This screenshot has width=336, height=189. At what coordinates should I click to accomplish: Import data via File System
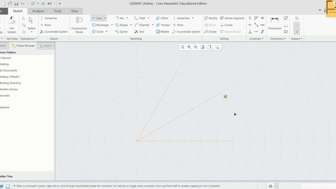click(12, 25)
